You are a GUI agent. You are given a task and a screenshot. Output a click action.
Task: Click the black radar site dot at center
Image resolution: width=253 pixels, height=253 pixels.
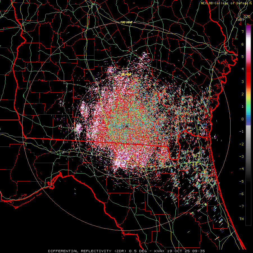126,127
